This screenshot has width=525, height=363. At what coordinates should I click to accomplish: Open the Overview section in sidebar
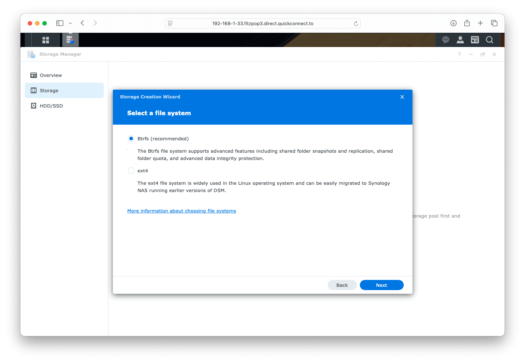point(51,75)
